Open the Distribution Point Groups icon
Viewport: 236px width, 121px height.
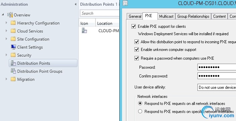(x=13, y=71)
